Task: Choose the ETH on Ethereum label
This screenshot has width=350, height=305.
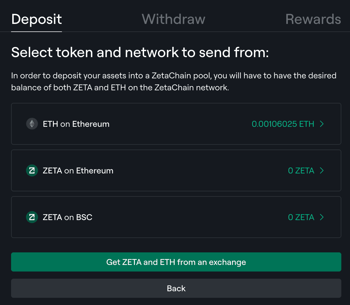Action: [76, 124]
